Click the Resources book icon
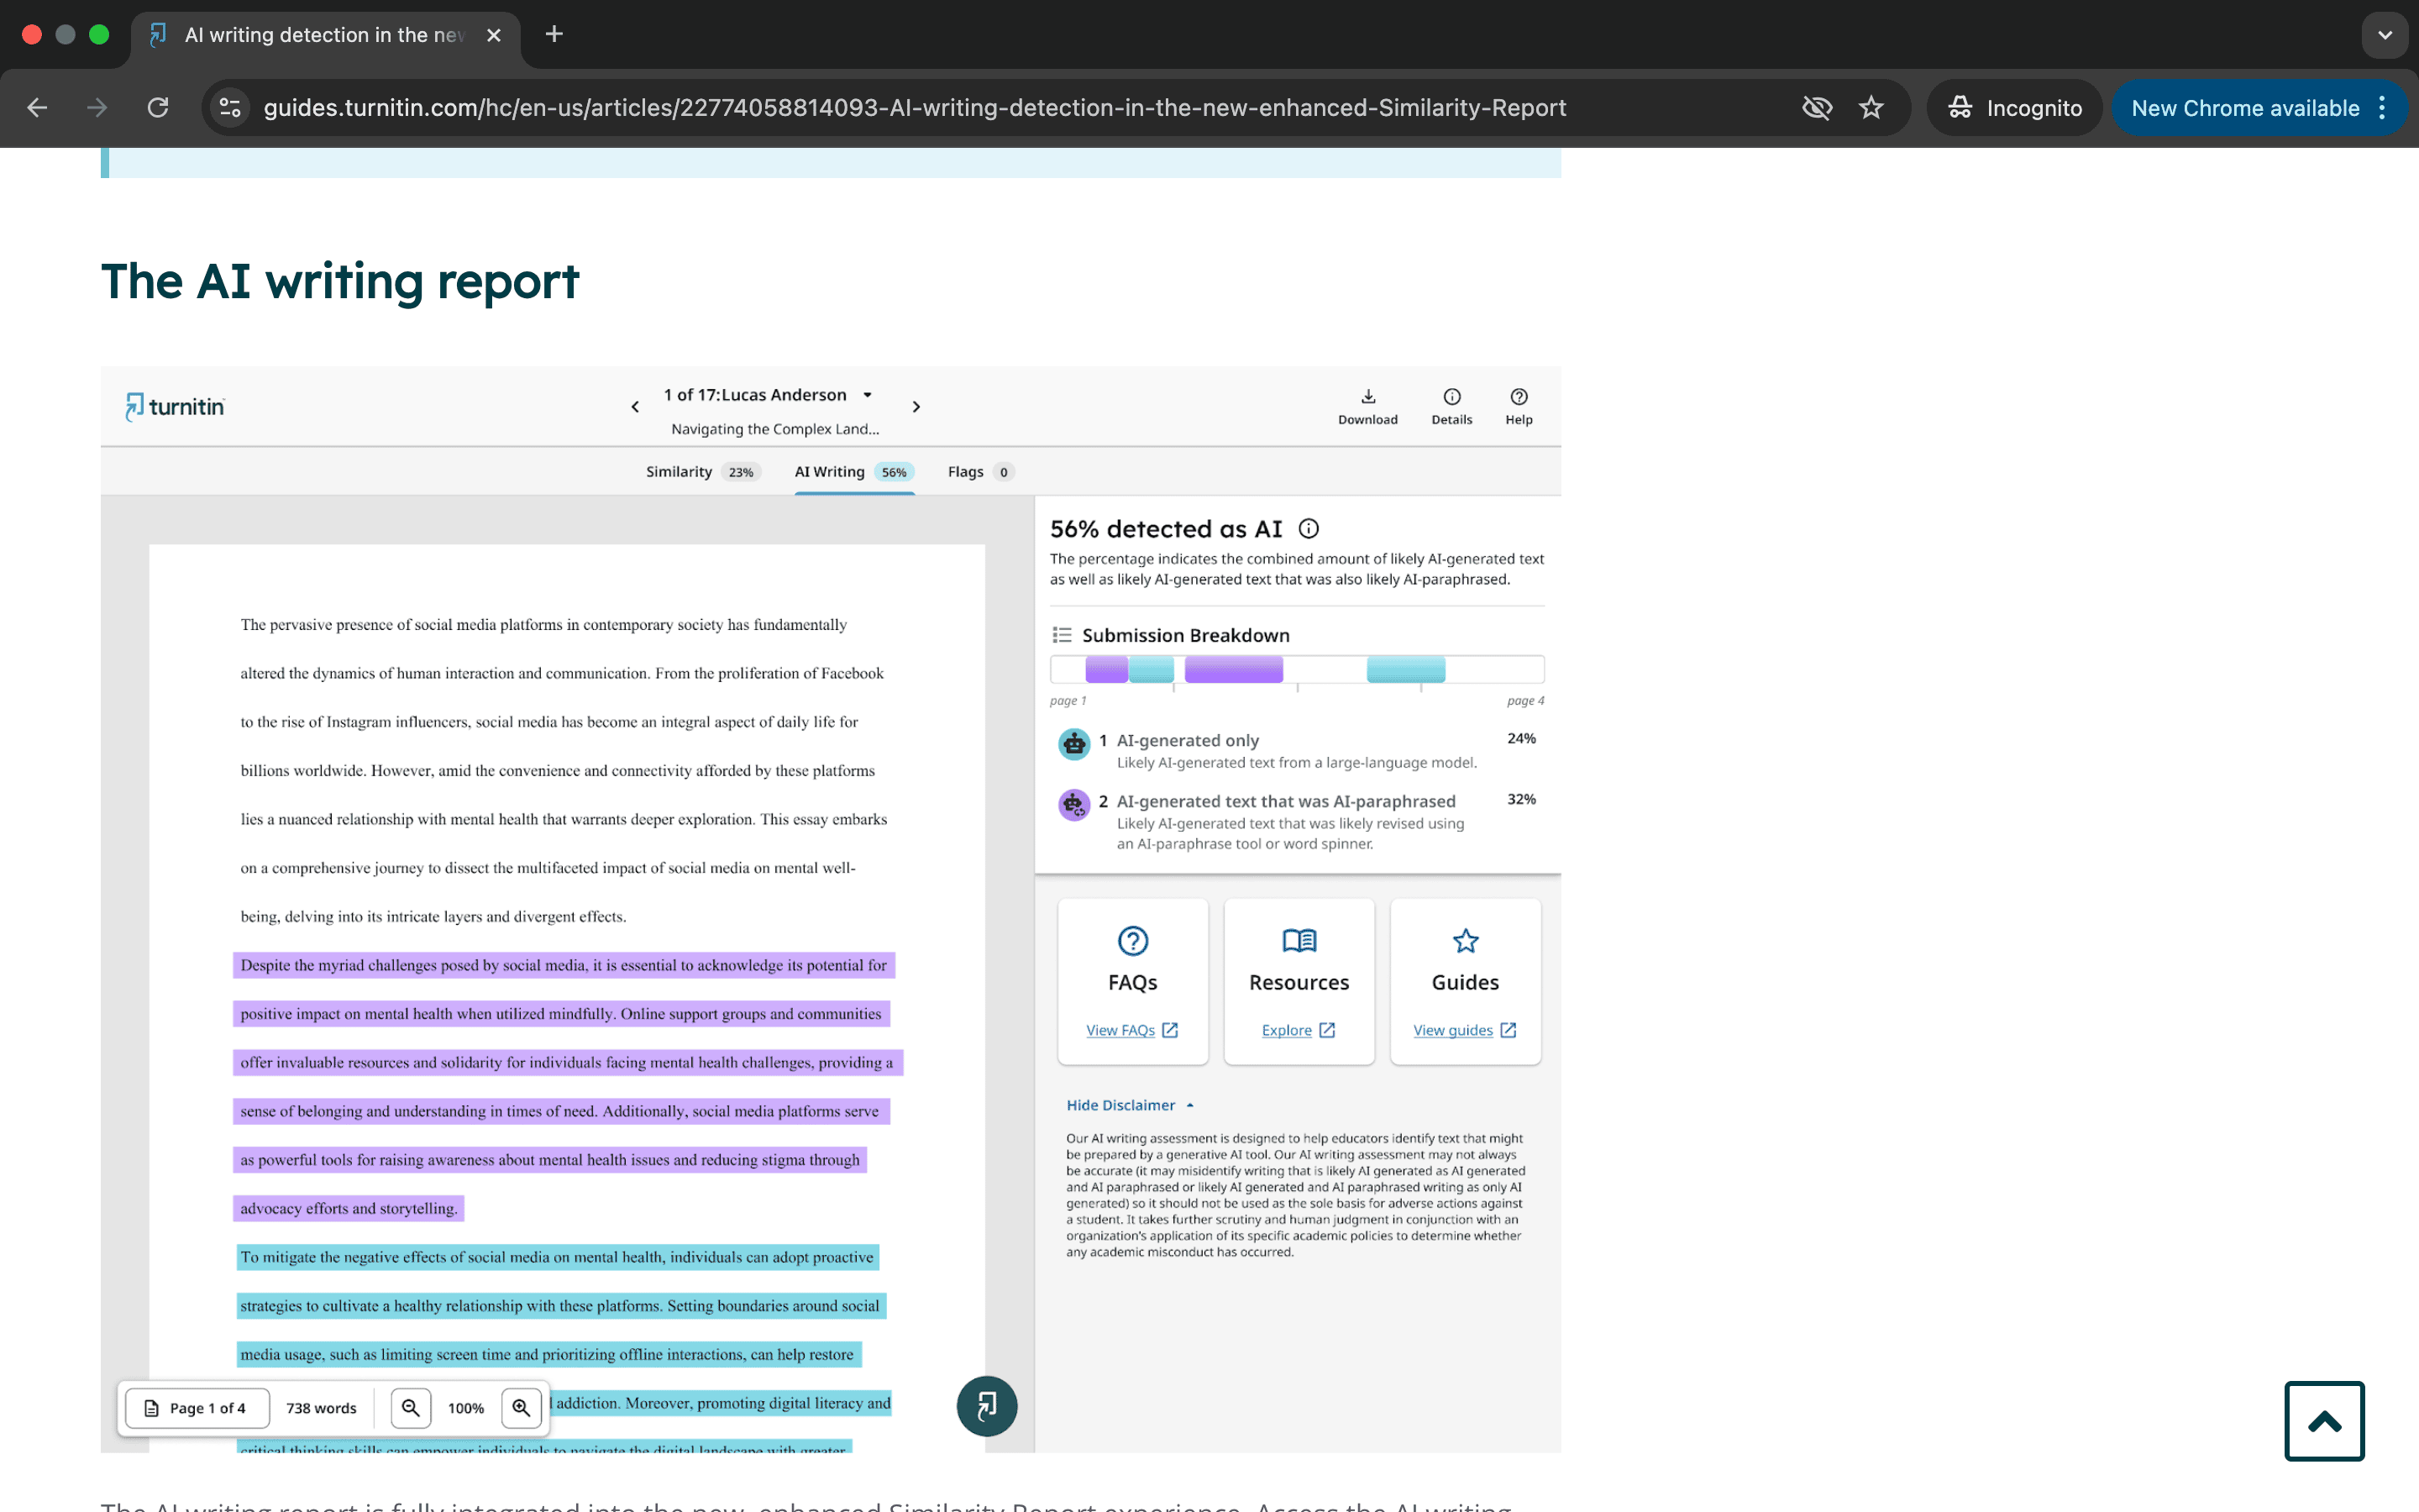 (1299, 941)
